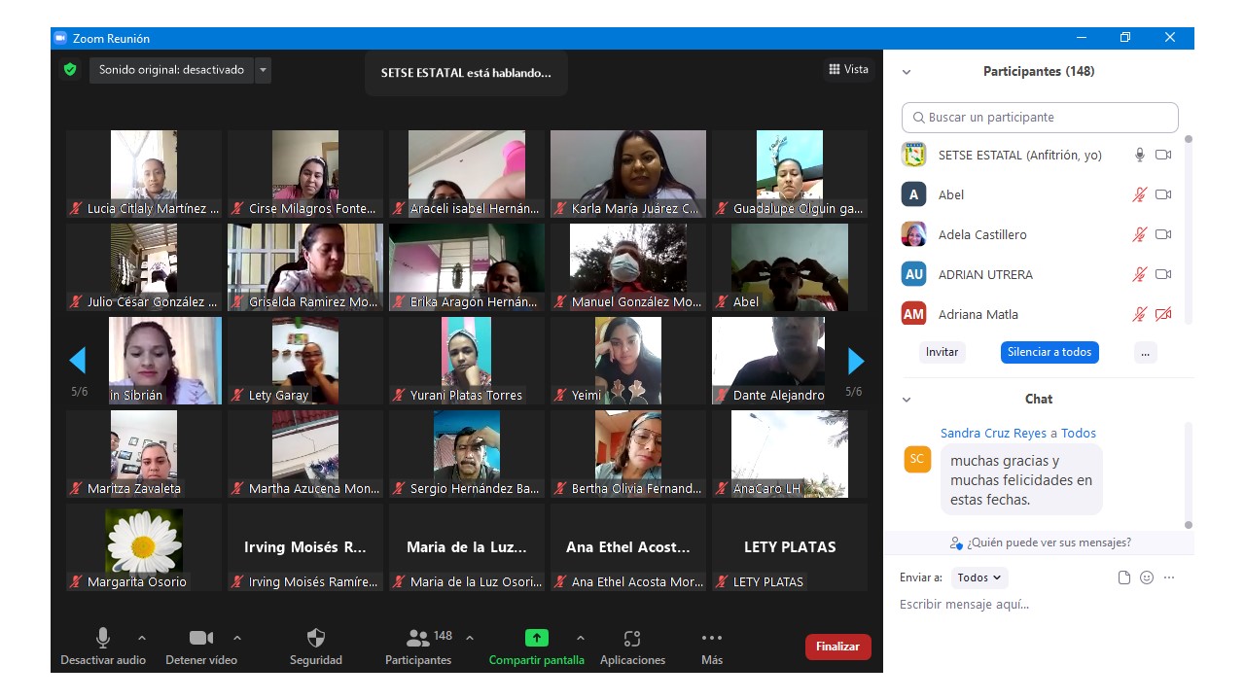
Task: Open the Participantes panel button
Action: tap(418, 647)
